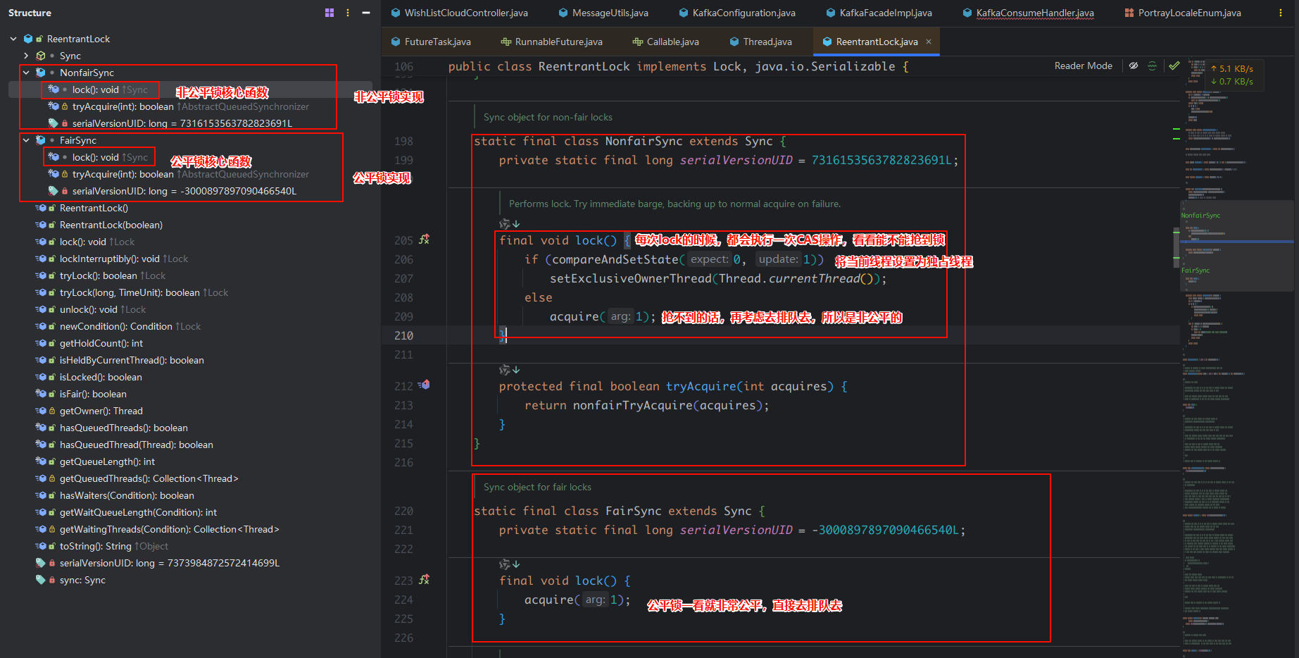This screenshot has width=1299, height=658.
Task: Click the green wave inspection widget icon
Action: [x=1152, y=66]
